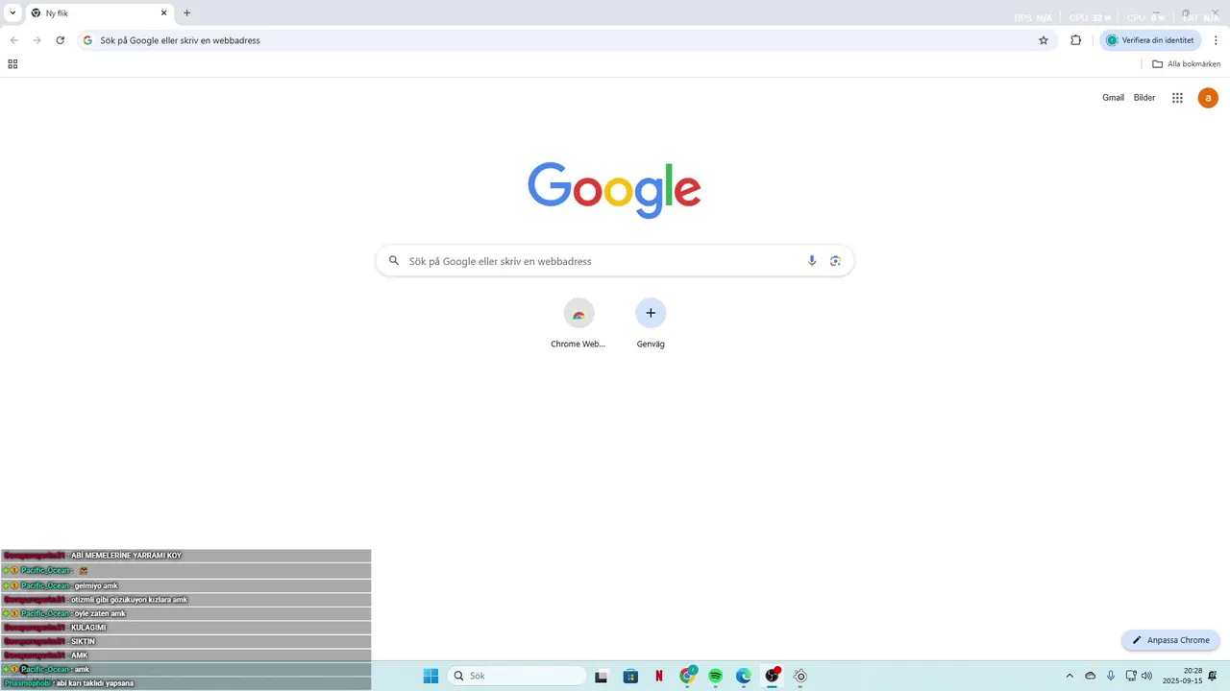
Task: Start voice search with the microphone
Action: [812, 261]
